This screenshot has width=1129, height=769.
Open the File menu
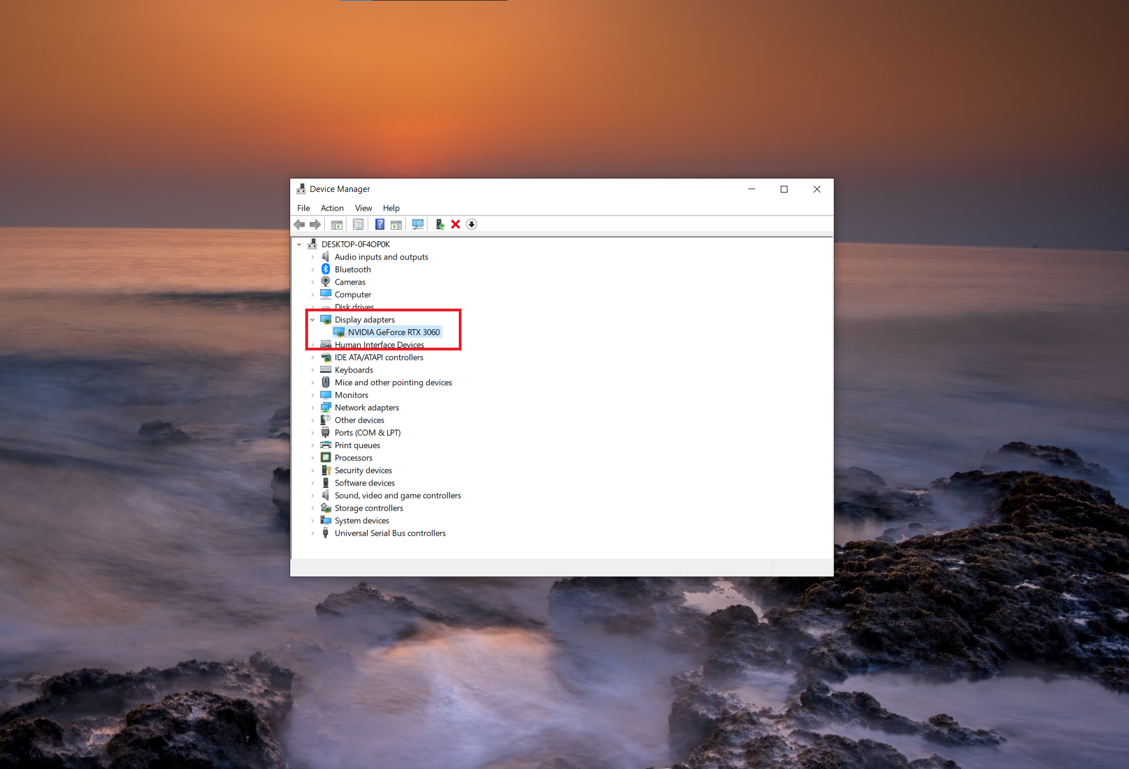click(304, 208)
